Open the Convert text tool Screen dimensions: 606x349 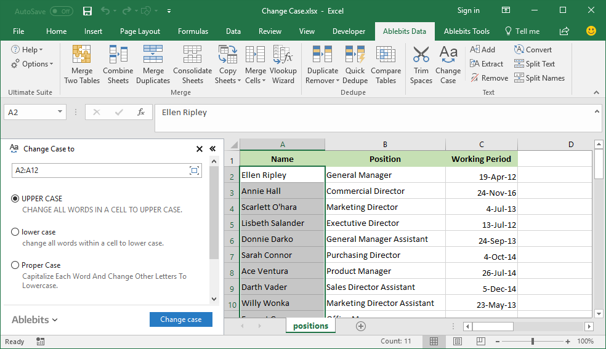(x=533, y=49)
